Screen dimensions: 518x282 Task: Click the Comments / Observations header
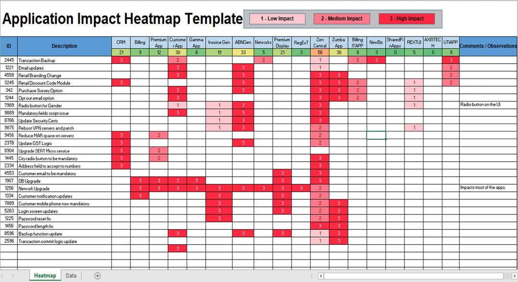[x=488, y=46]
